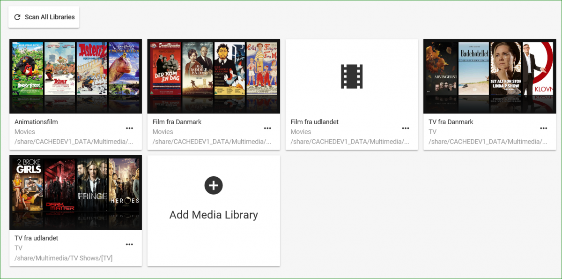Select the Heroes poster thumbnail
562x279 pixels.
[124, 185]
